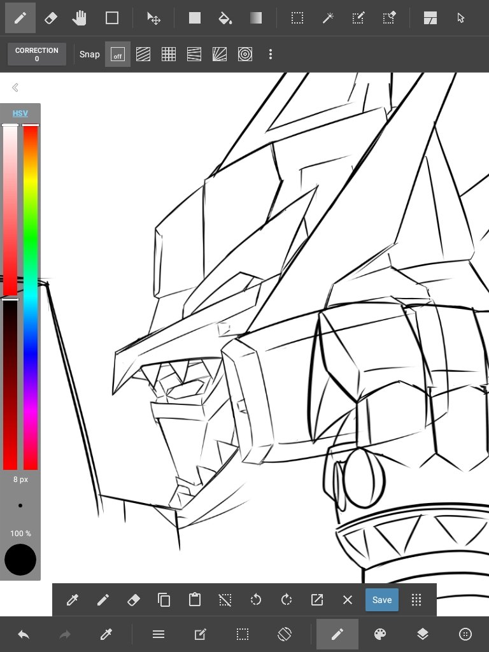
Task: Open the Color palette panel
Action: coord(380,634)
